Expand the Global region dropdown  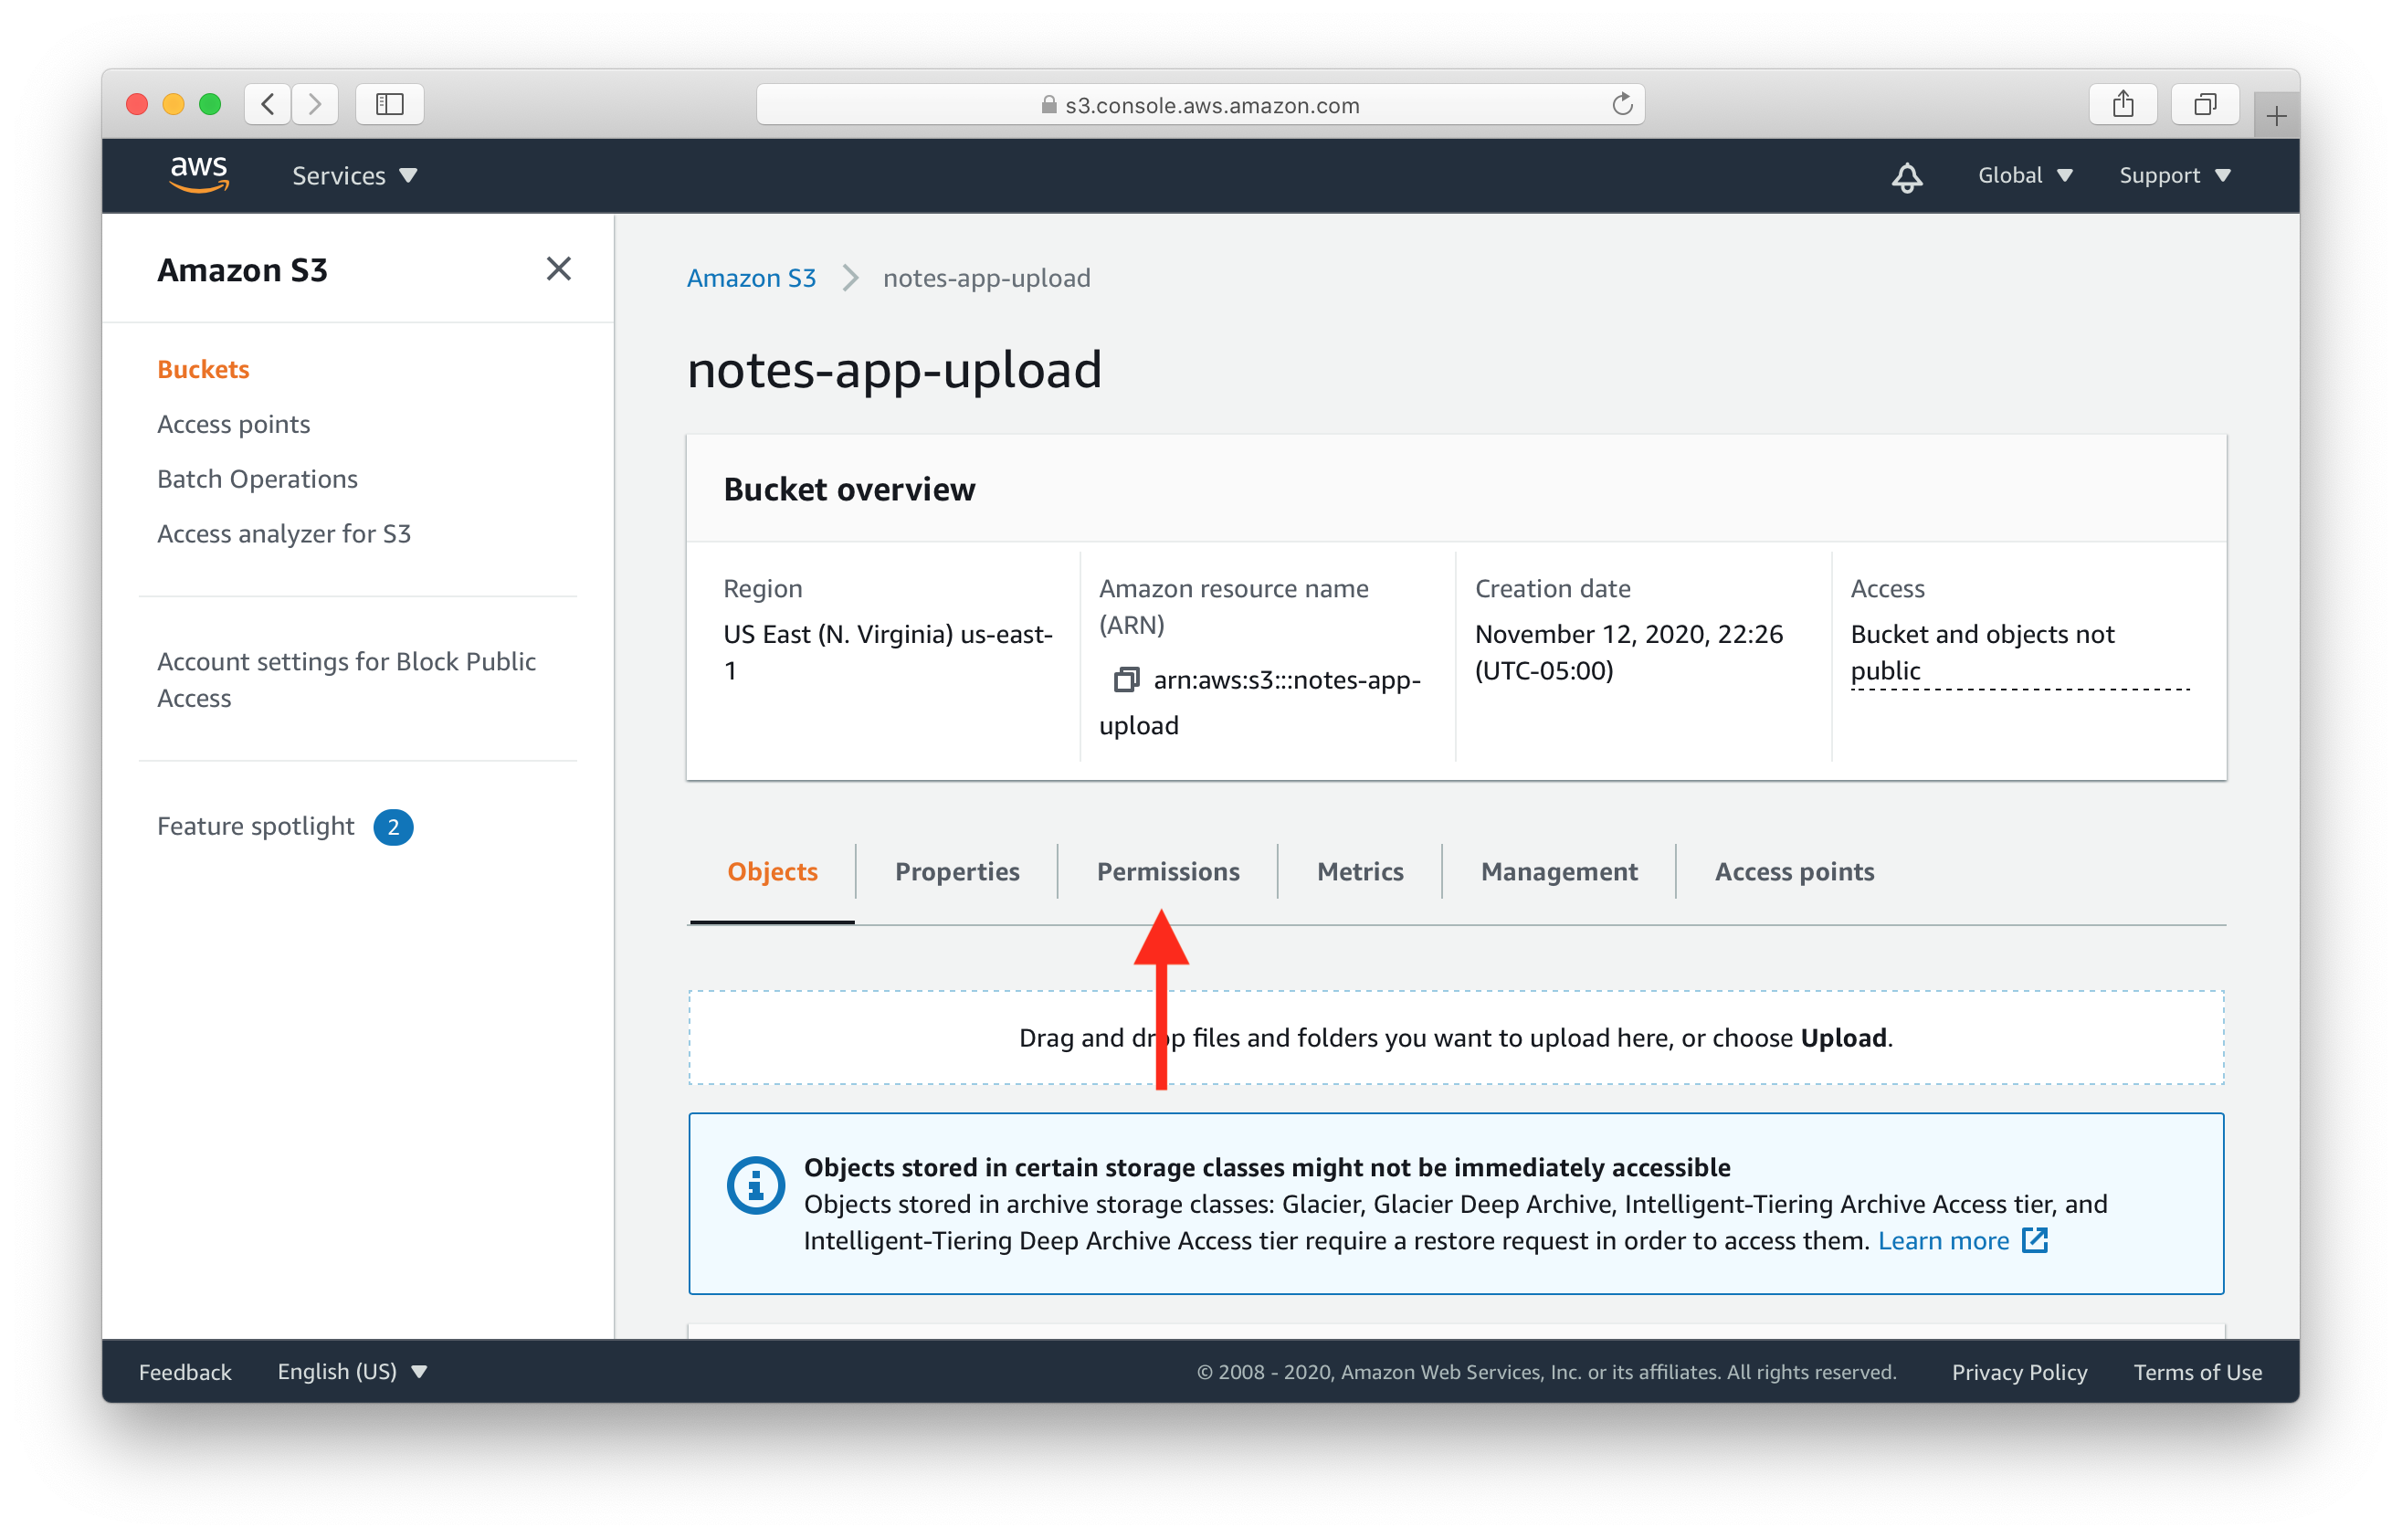[2025, 174]
